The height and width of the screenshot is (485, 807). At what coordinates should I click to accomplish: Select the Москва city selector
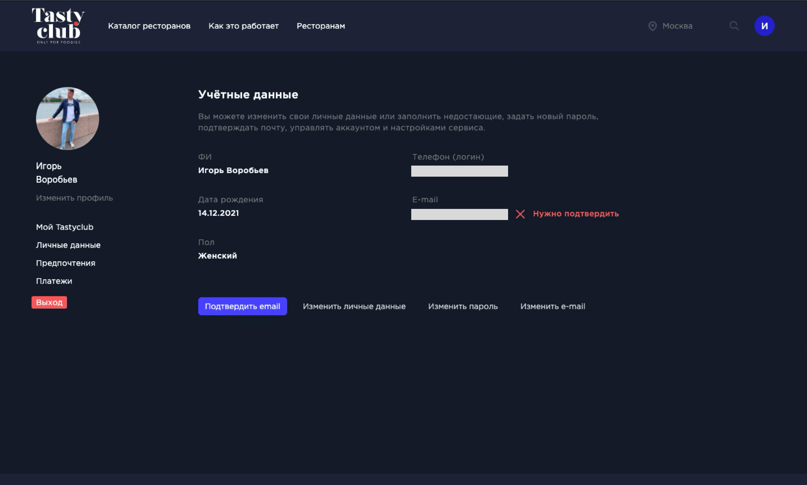(x=677, y=26)
